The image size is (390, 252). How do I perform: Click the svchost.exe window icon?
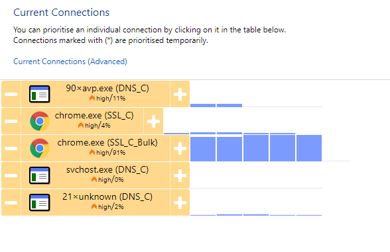(40, 175)
